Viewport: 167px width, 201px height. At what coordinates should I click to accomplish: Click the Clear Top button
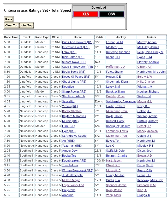(12, 25)
